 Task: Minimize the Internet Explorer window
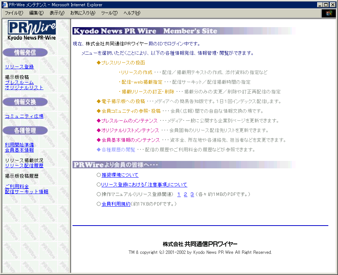coord(320,4)
